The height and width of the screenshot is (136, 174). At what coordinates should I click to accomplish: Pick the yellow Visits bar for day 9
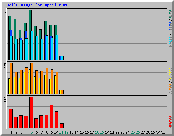pos(50,86)
